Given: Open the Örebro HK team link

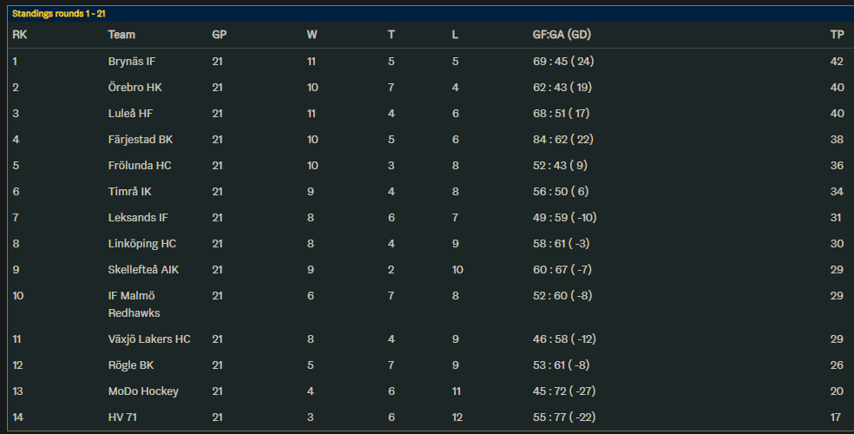Looking at the screenshot, I should 135,88.
